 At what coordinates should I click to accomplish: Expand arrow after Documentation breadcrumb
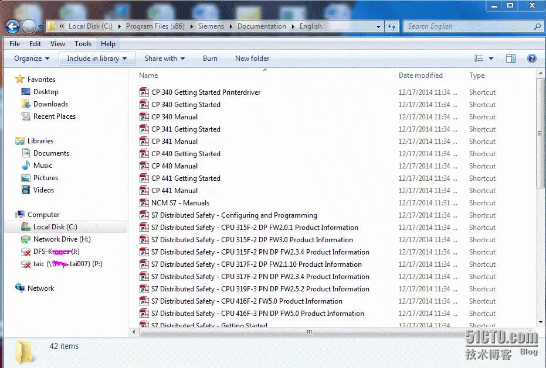click(x=293, y=26)
